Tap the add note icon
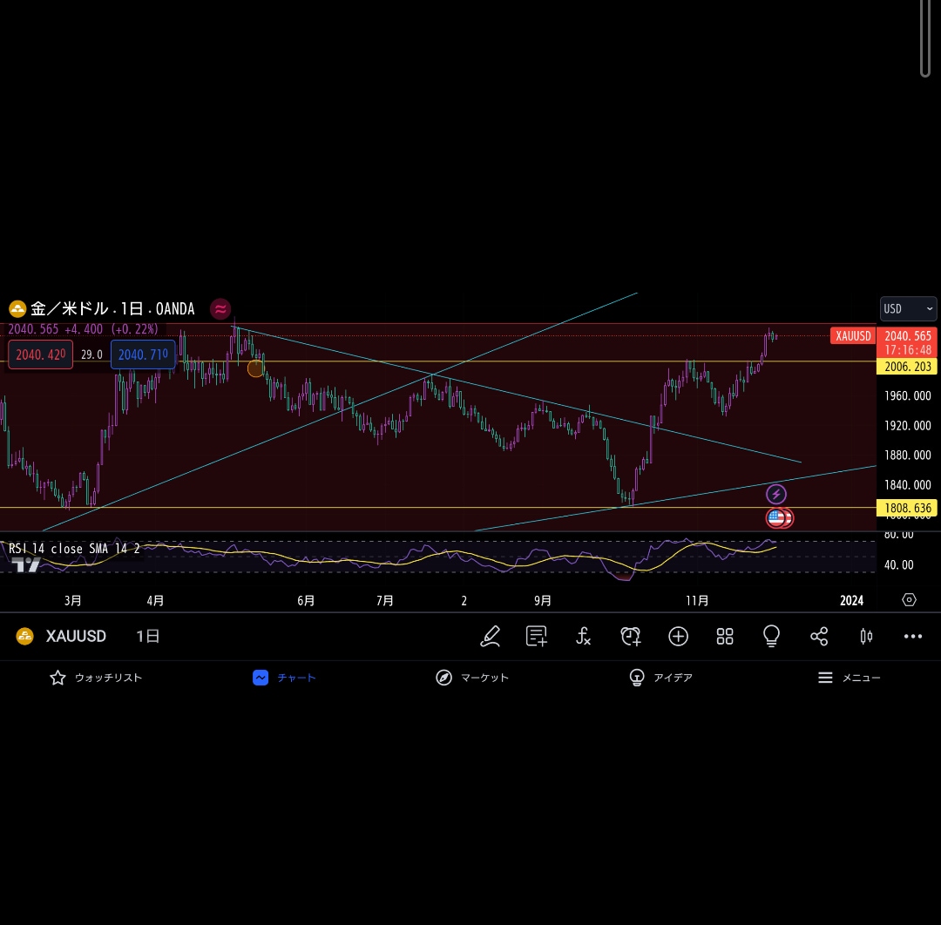 click(536, 637)
